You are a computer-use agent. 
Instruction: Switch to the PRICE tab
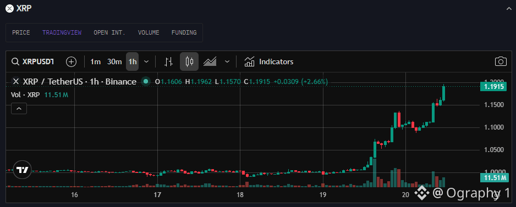point(21,32)
